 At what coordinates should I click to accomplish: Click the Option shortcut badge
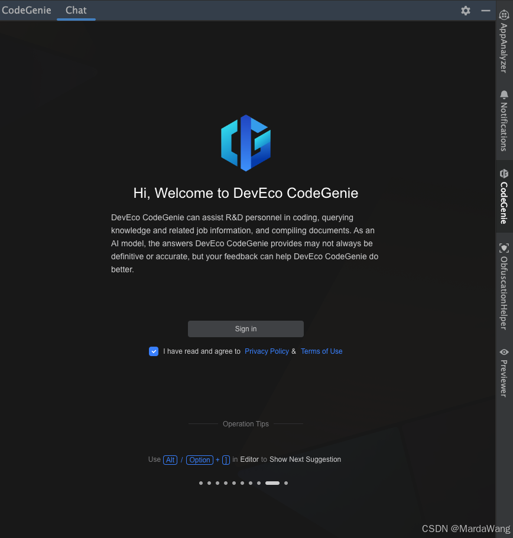coord(199,459)
